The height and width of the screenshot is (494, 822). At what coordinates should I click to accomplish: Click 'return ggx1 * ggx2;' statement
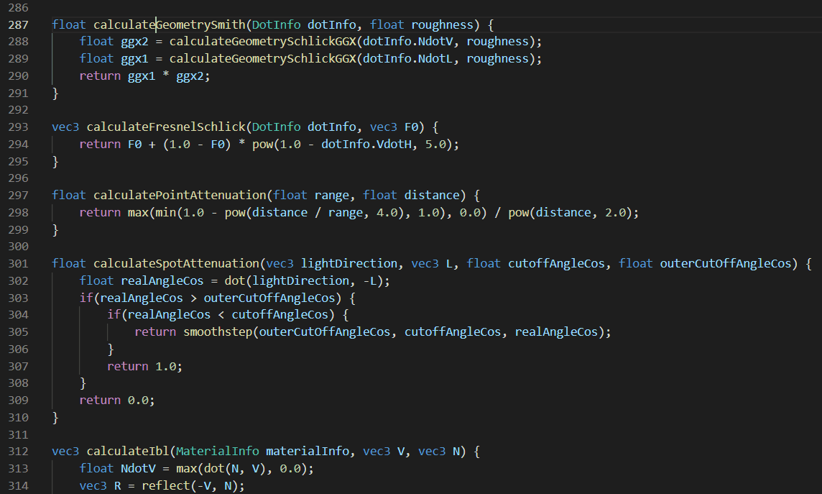coord(144,76)
